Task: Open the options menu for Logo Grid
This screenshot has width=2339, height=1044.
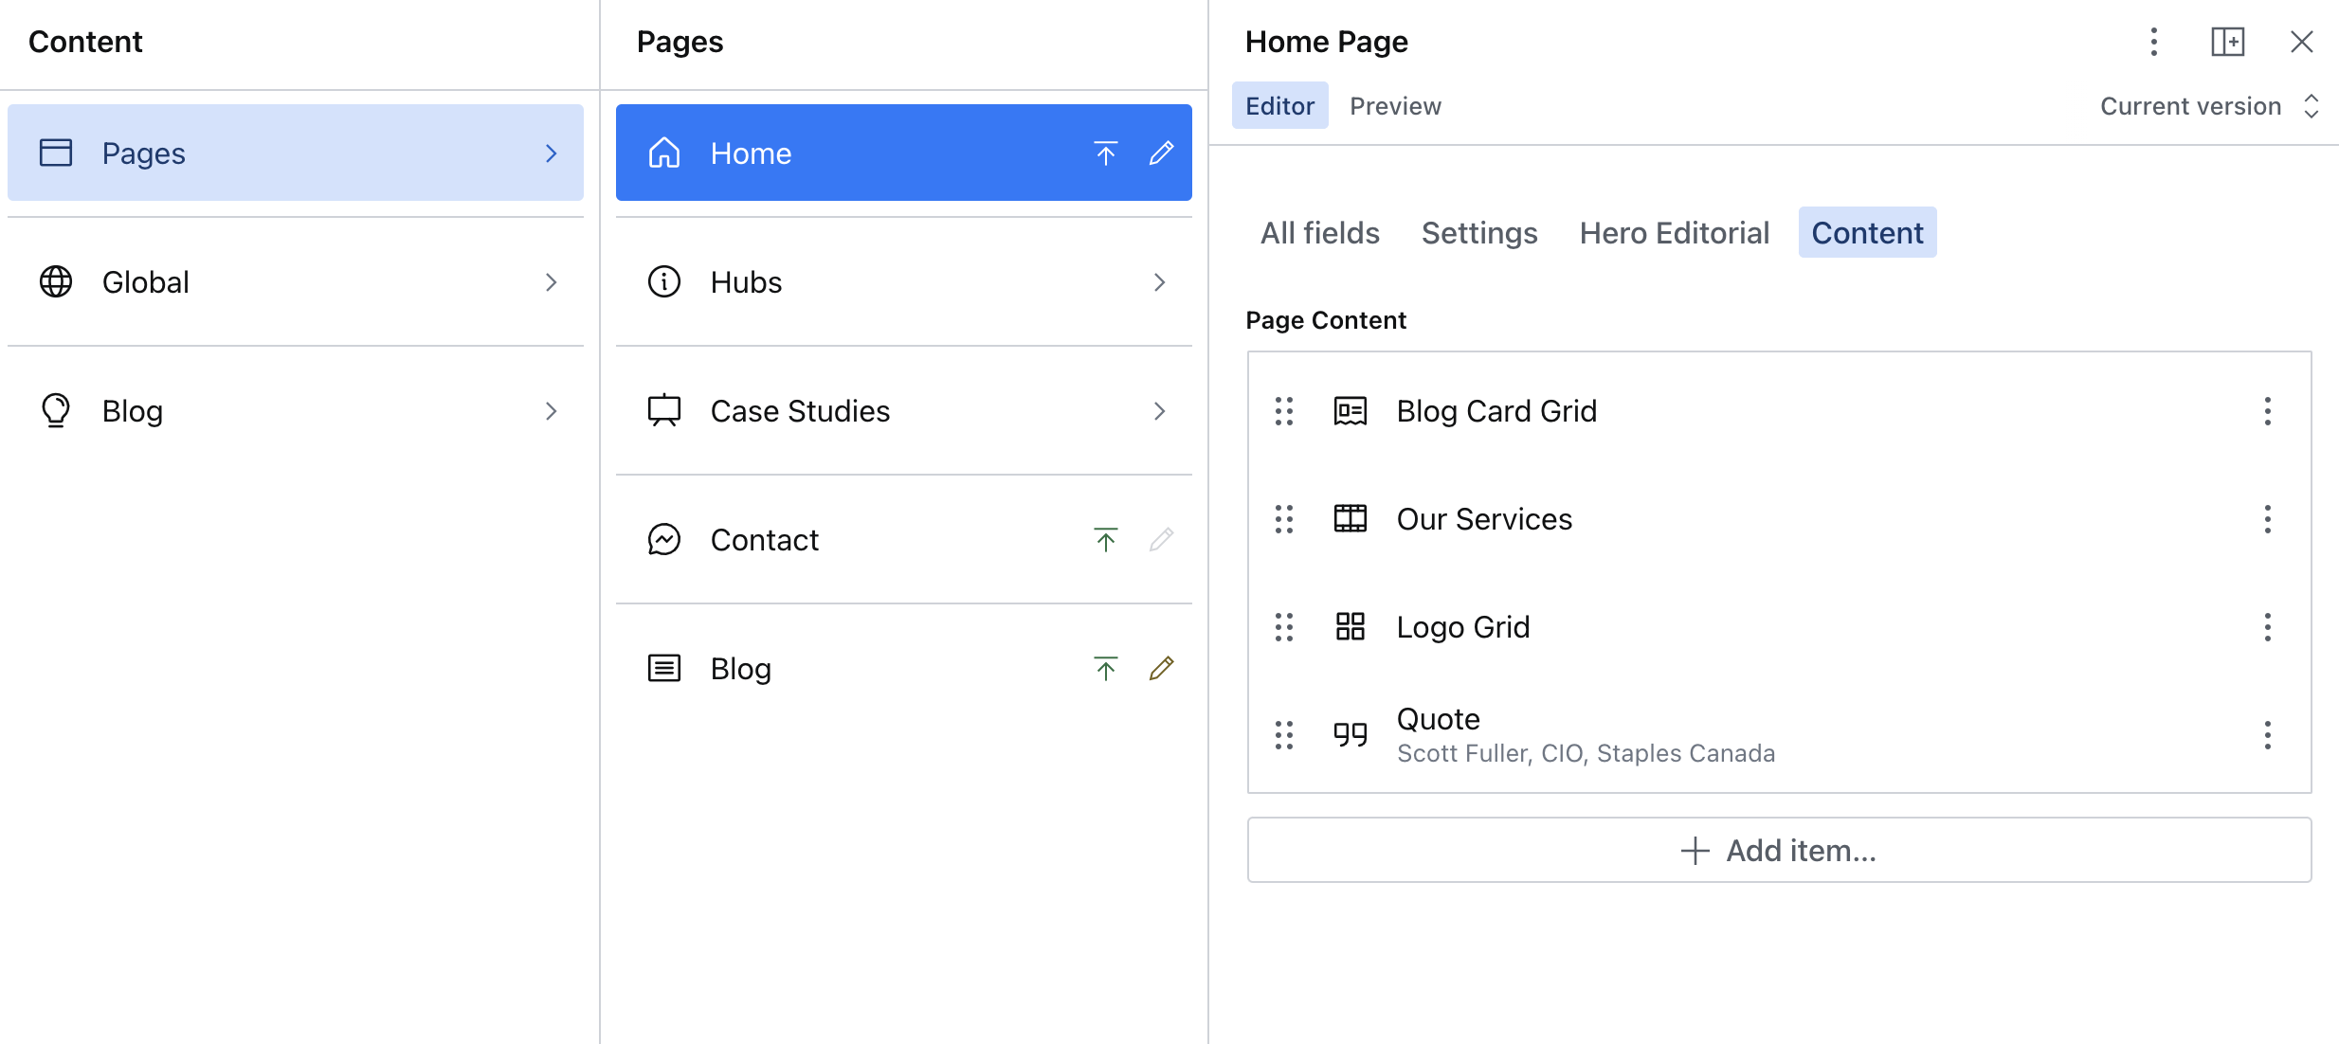Action: [2267, 627]
